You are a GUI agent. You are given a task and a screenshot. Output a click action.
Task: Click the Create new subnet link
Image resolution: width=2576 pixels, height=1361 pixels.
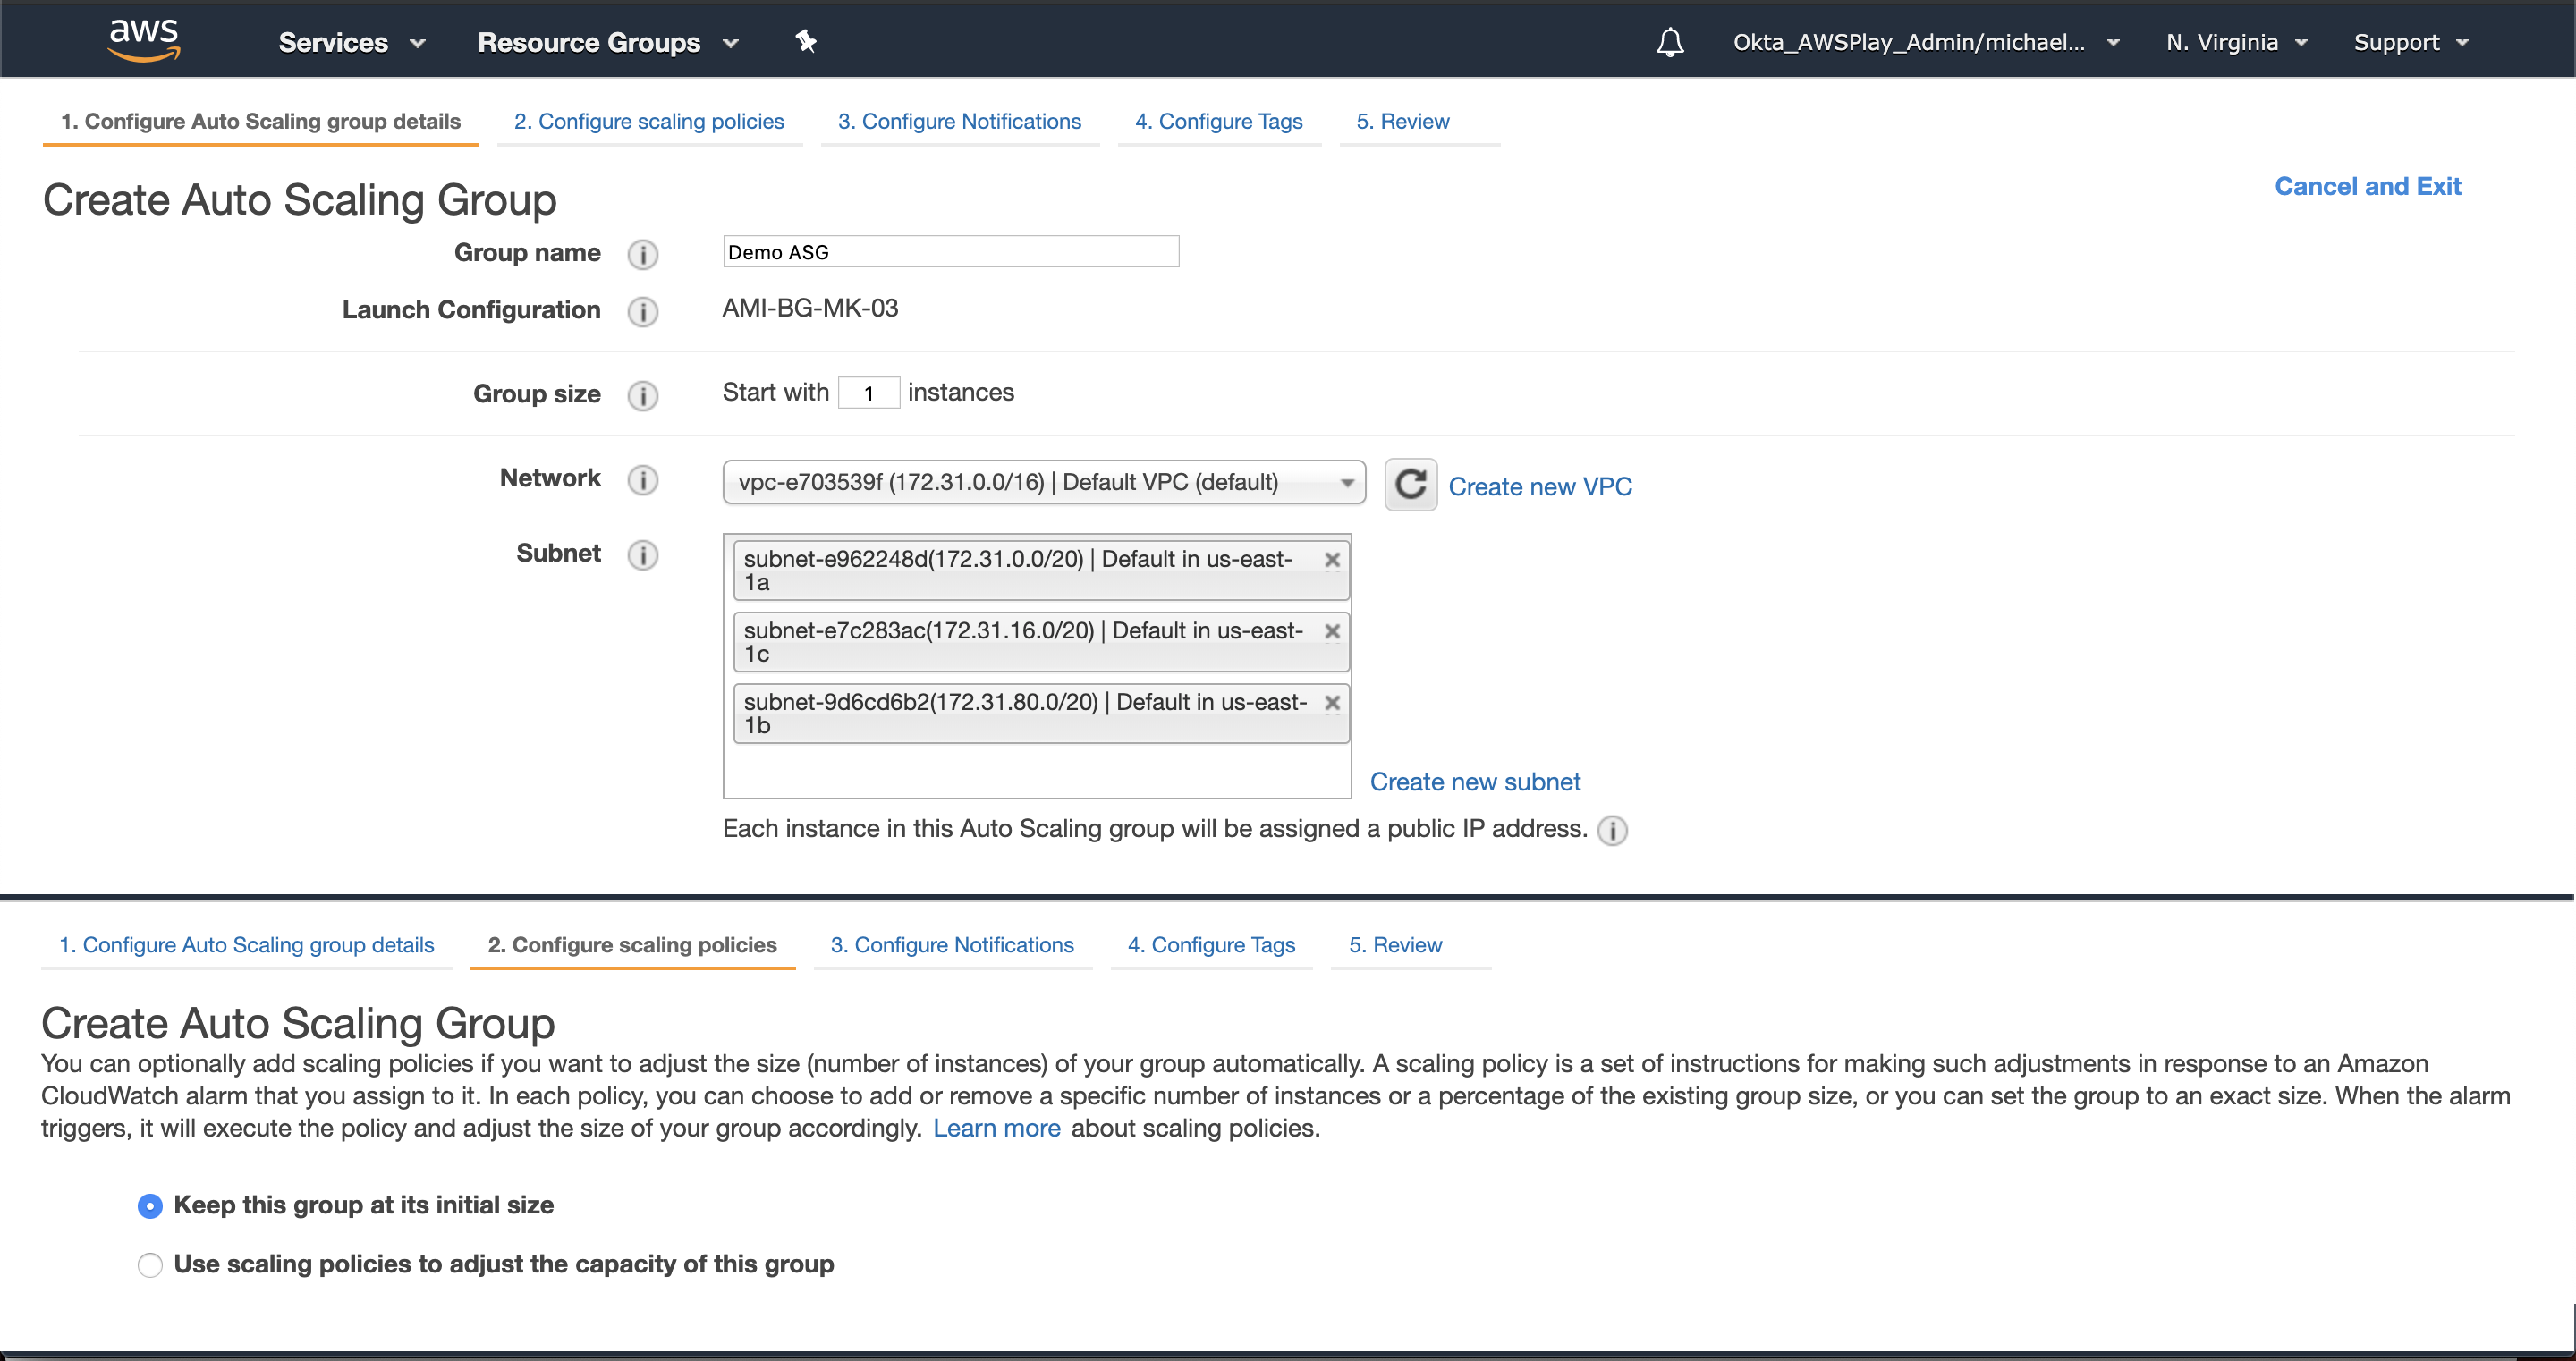(1475, 782)
